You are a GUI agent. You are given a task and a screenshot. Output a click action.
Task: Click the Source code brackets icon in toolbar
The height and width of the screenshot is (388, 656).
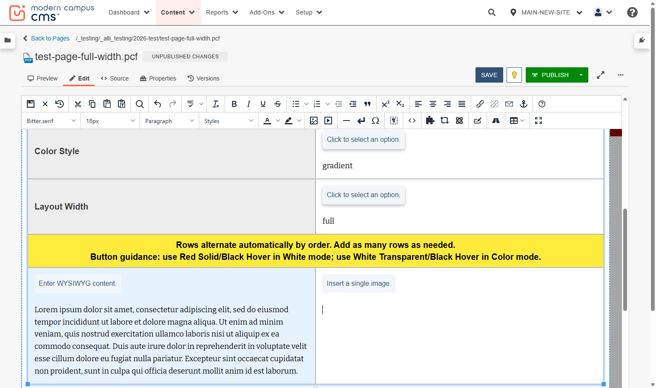tap(412, 121)
